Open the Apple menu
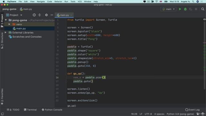This screenshot has height=116, width=206. click(4, 1)
